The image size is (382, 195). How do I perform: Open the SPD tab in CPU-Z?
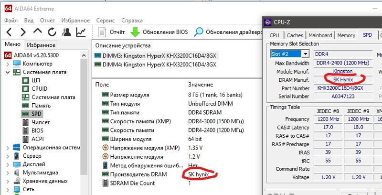(x=367, y=35)
